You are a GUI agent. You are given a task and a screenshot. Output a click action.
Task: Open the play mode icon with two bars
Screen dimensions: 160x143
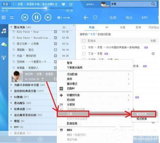[11, 18]
